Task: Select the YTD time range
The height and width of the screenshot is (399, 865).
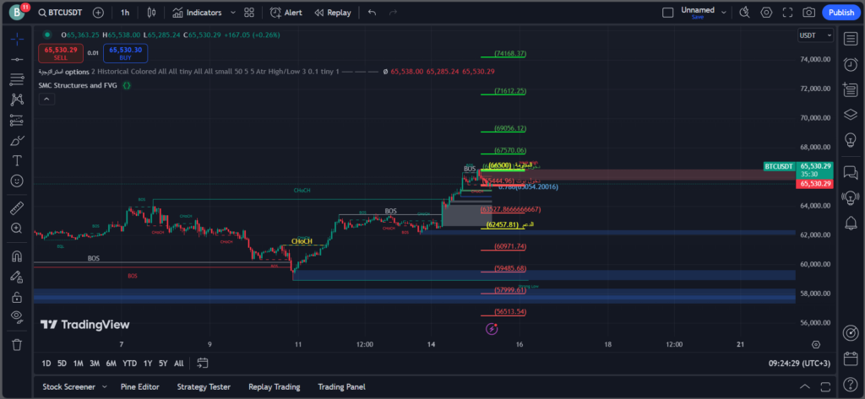Action: pyautogui.click(x=129, y=364)
